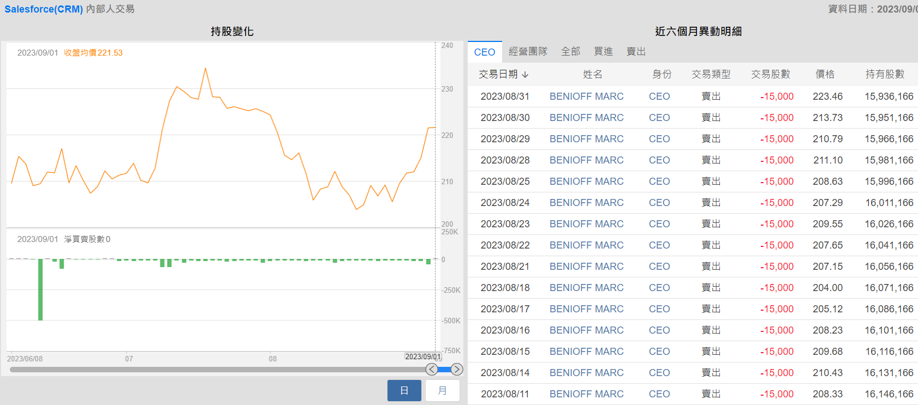This screenshot has height=405, width=918.
Task: Click CEO role in 2023/08/21 row
Action: tap(659, 267)
